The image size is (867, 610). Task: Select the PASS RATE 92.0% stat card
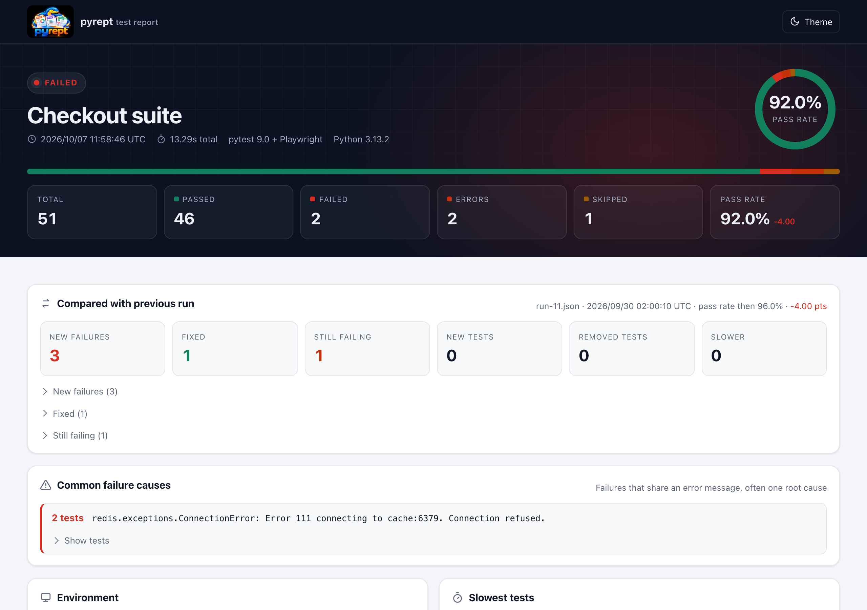click(x=775, y=212)
